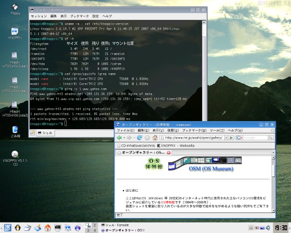The width and height of the screenshot is (291, 233).
Task: Select the Hitachi HTS54168 [sda3] drive icon
Action: [15, 109]
